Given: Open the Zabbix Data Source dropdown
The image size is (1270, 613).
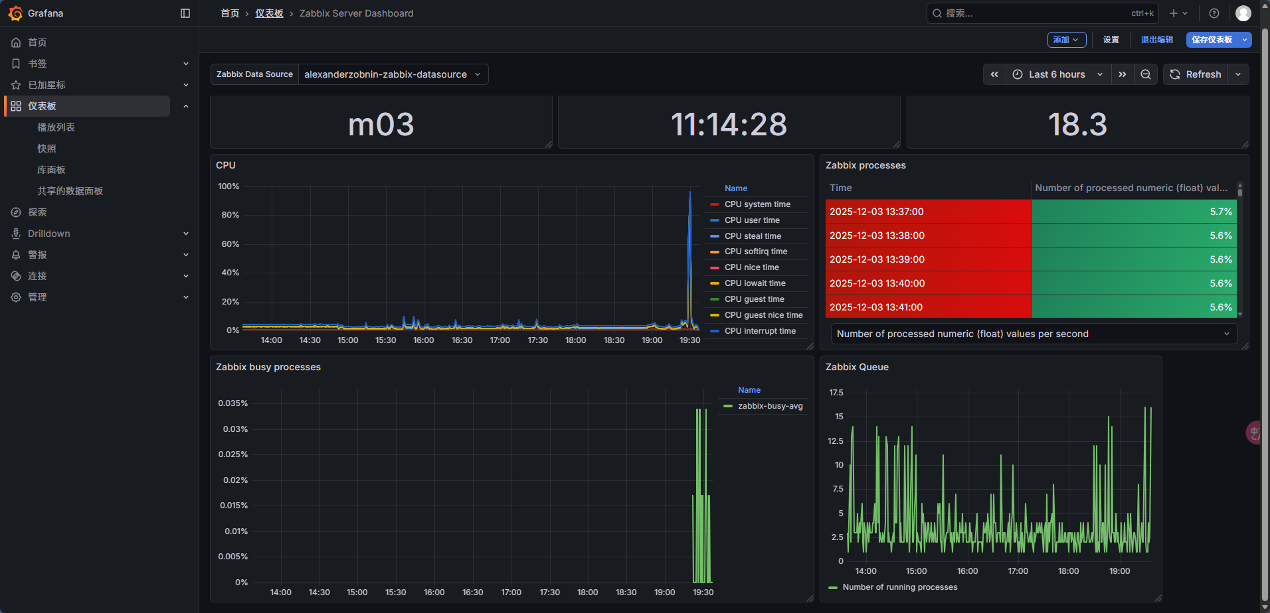Looking at the screenshot, I should 393,74.
